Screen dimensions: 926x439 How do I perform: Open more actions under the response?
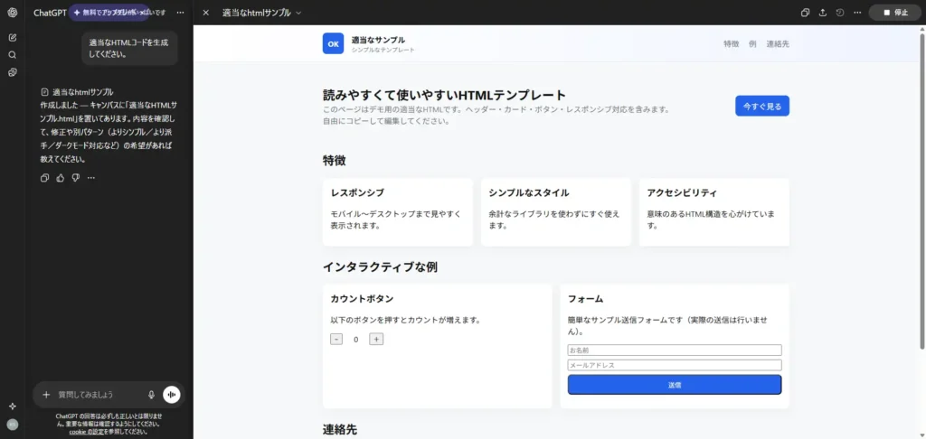(x=91, y=178)
